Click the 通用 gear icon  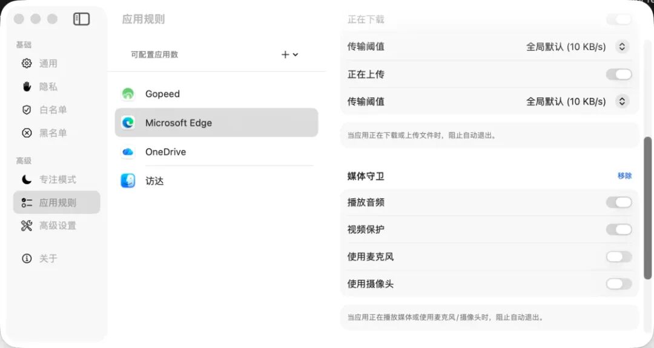click(x=27, y=63)
